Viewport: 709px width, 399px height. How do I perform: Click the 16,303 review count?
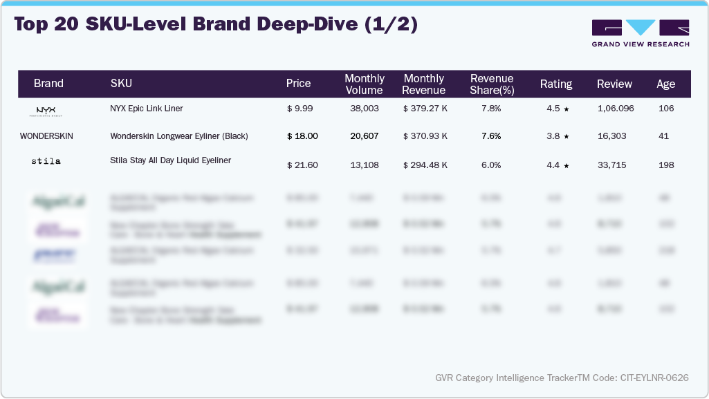point(611,136)
